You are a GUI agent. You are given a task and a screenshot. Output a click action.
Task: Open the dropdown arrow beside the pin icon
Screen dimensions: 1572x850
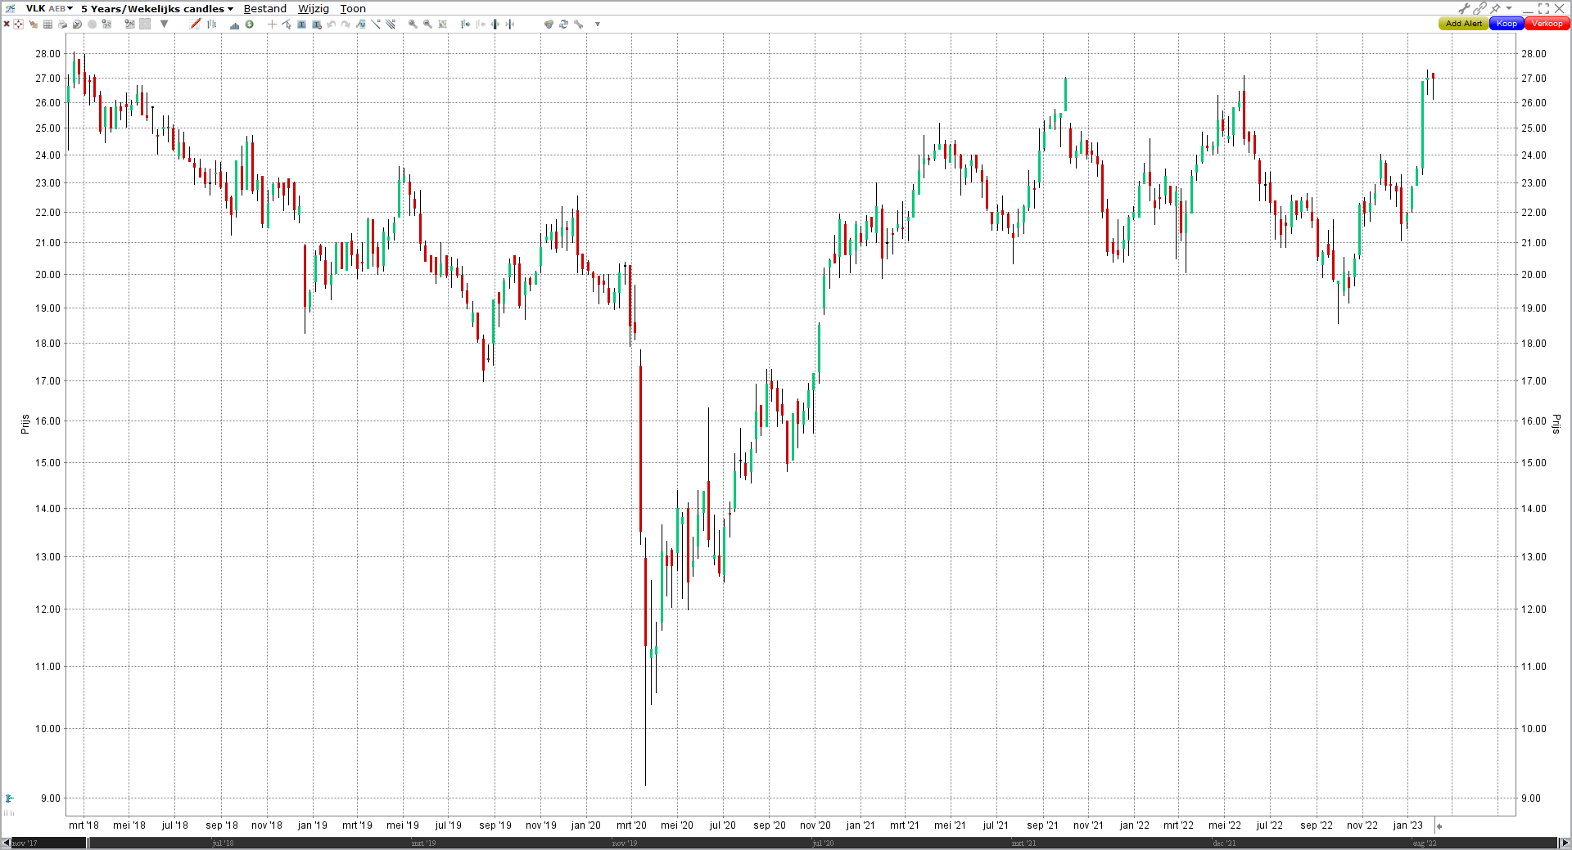(1509, 8)
